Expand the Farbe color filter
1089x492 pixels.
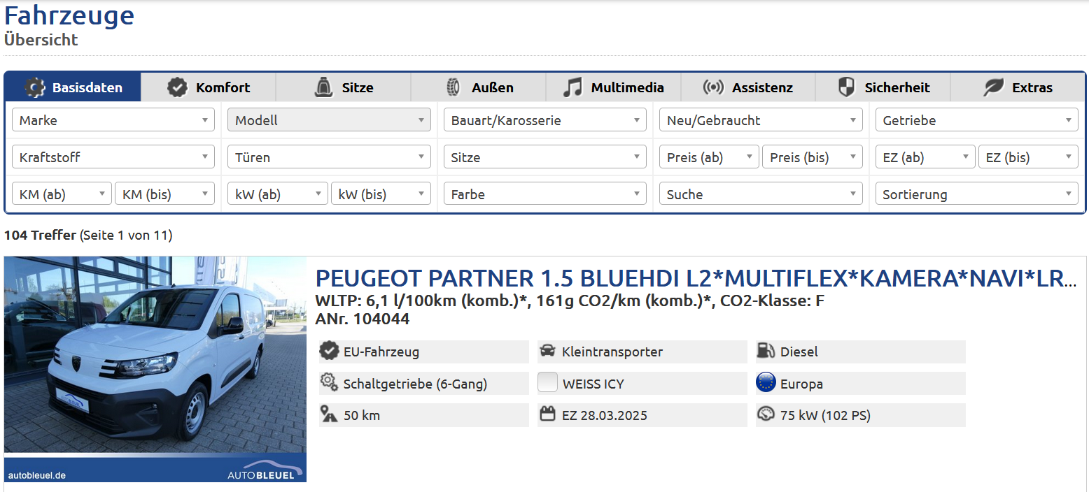click(x=544, y=194)
